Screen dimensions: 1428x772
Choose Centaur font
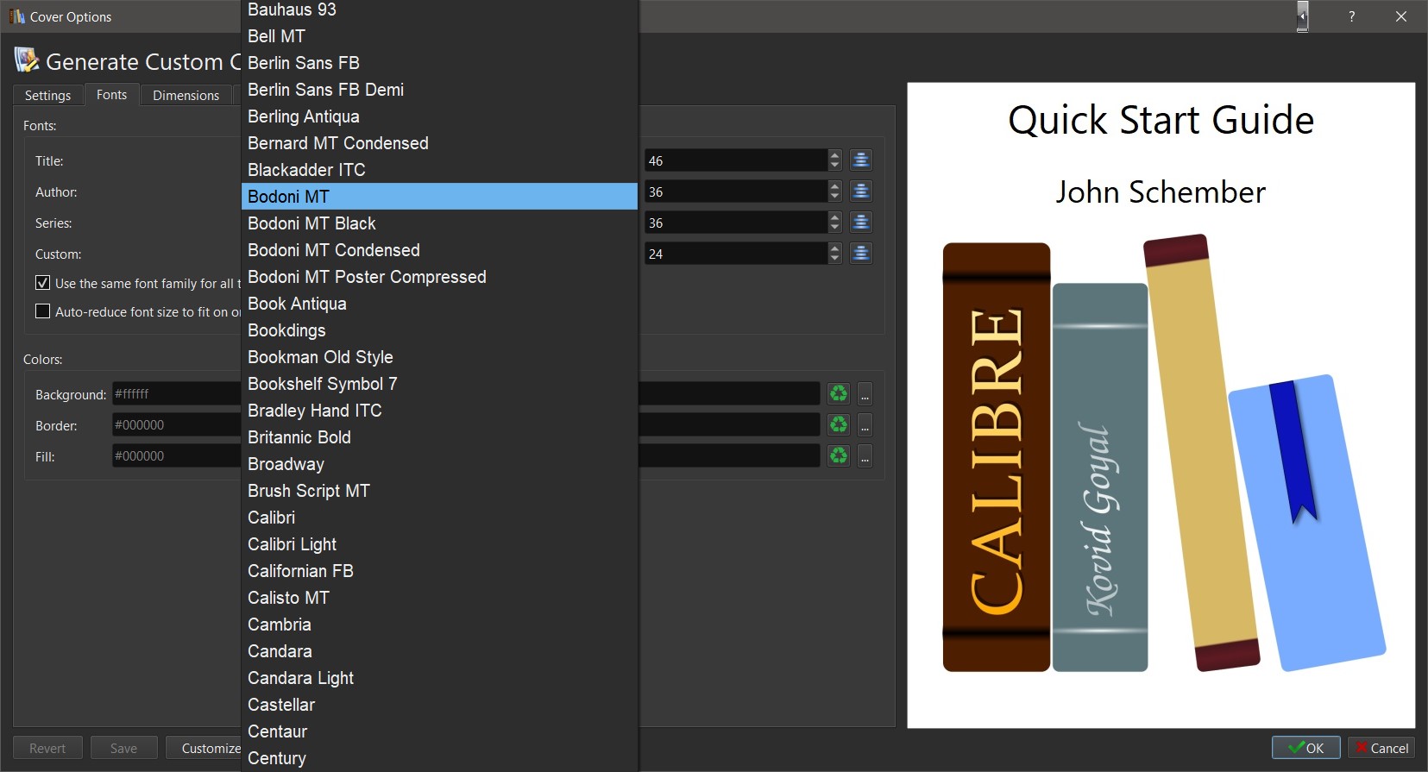click(439, 731)
